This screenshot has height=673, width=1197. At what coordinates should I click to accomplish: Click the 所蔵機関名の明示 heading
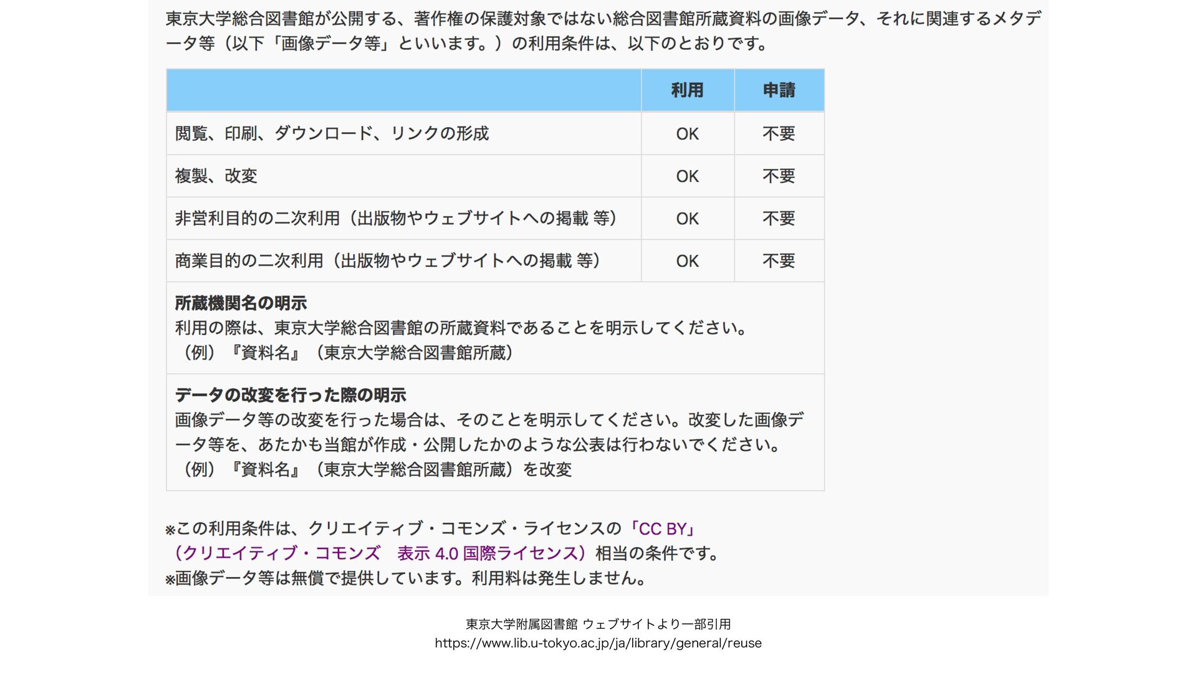coord(241,303)
